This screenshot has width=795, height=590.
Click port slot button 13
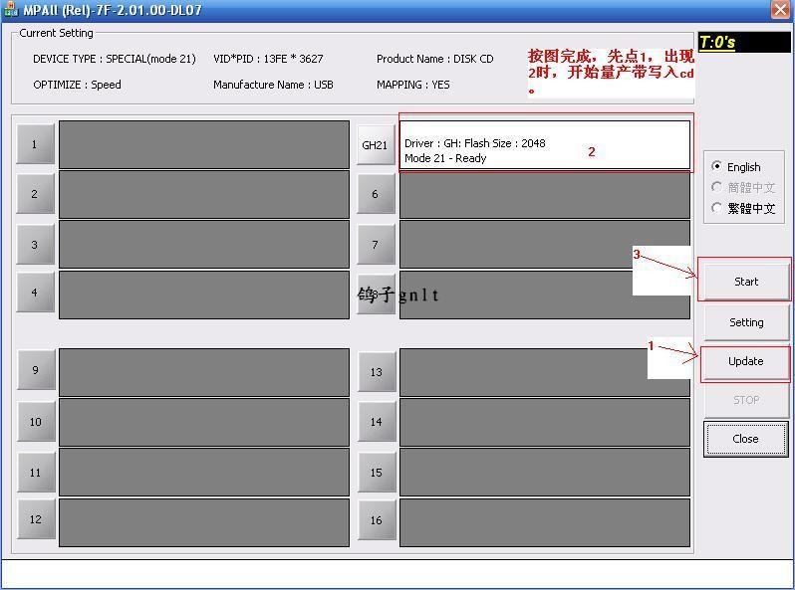[x=376, y=372]
